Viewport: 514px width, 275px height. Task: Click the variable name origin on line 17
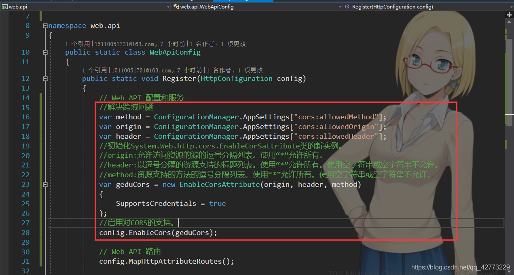[129, 127]
